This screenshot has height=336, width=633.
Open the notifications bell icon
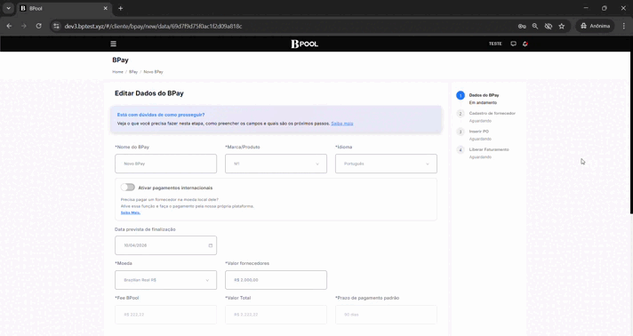click(x=525, y=44)
